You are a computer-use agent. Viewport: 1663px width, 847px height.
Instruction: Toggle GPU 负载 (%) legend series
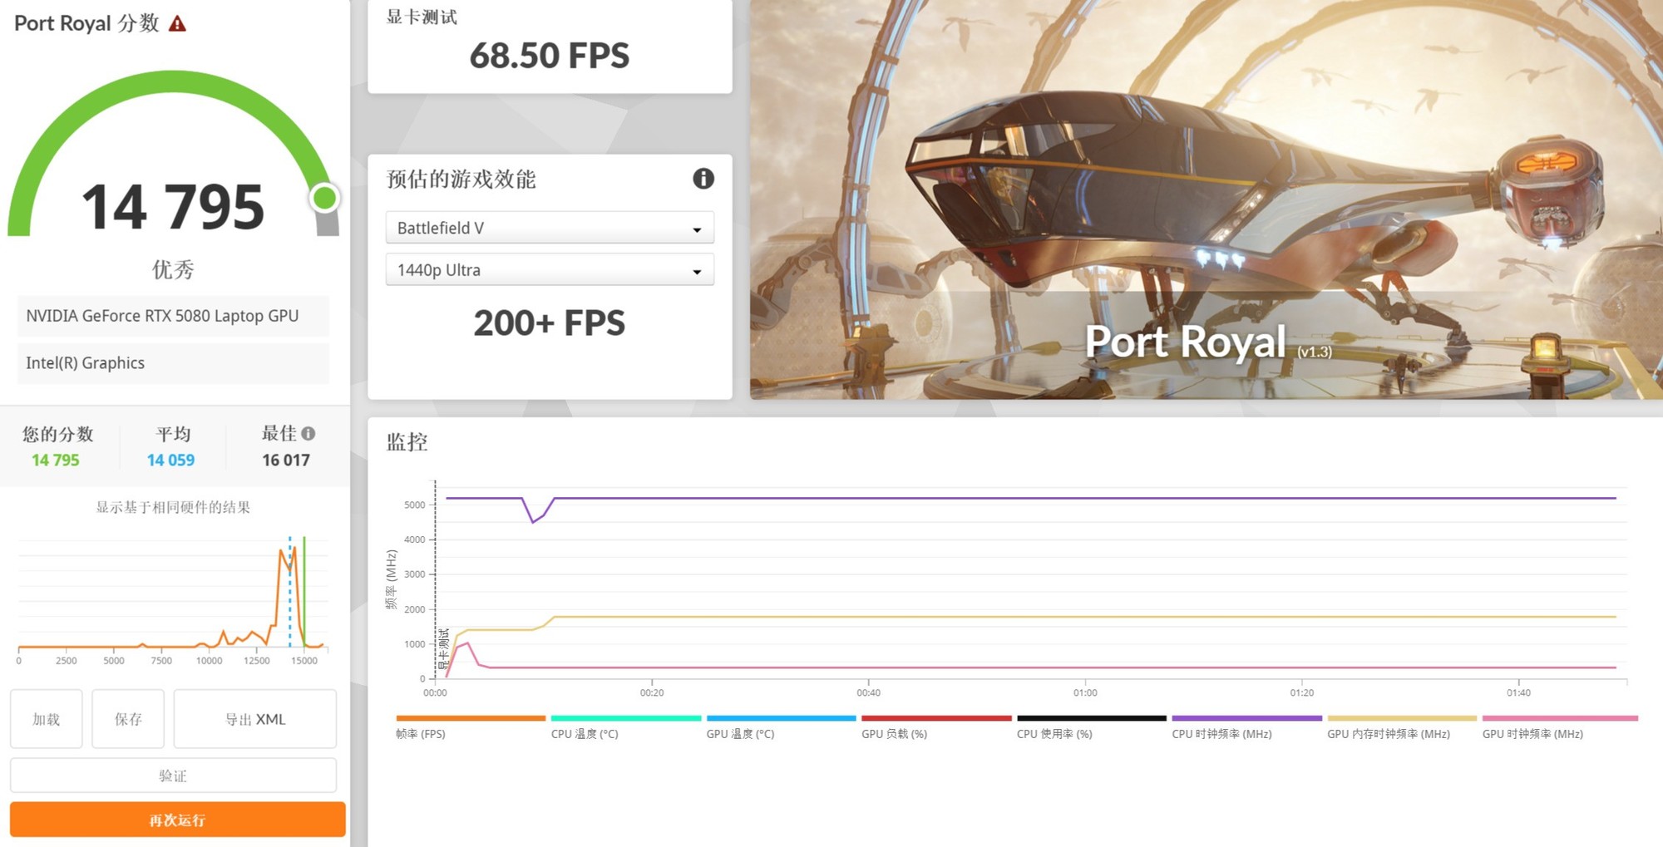click(894, 734)
